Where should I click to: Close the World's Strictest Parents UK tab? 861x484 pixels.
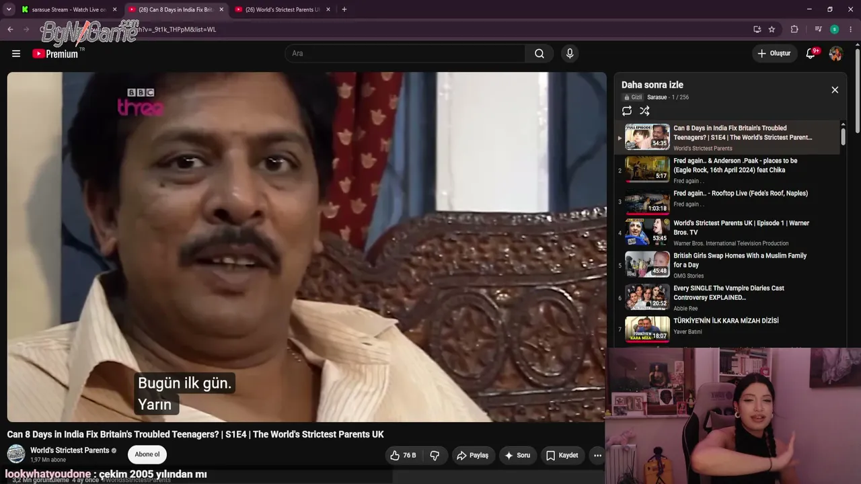[x=327, y=9]
